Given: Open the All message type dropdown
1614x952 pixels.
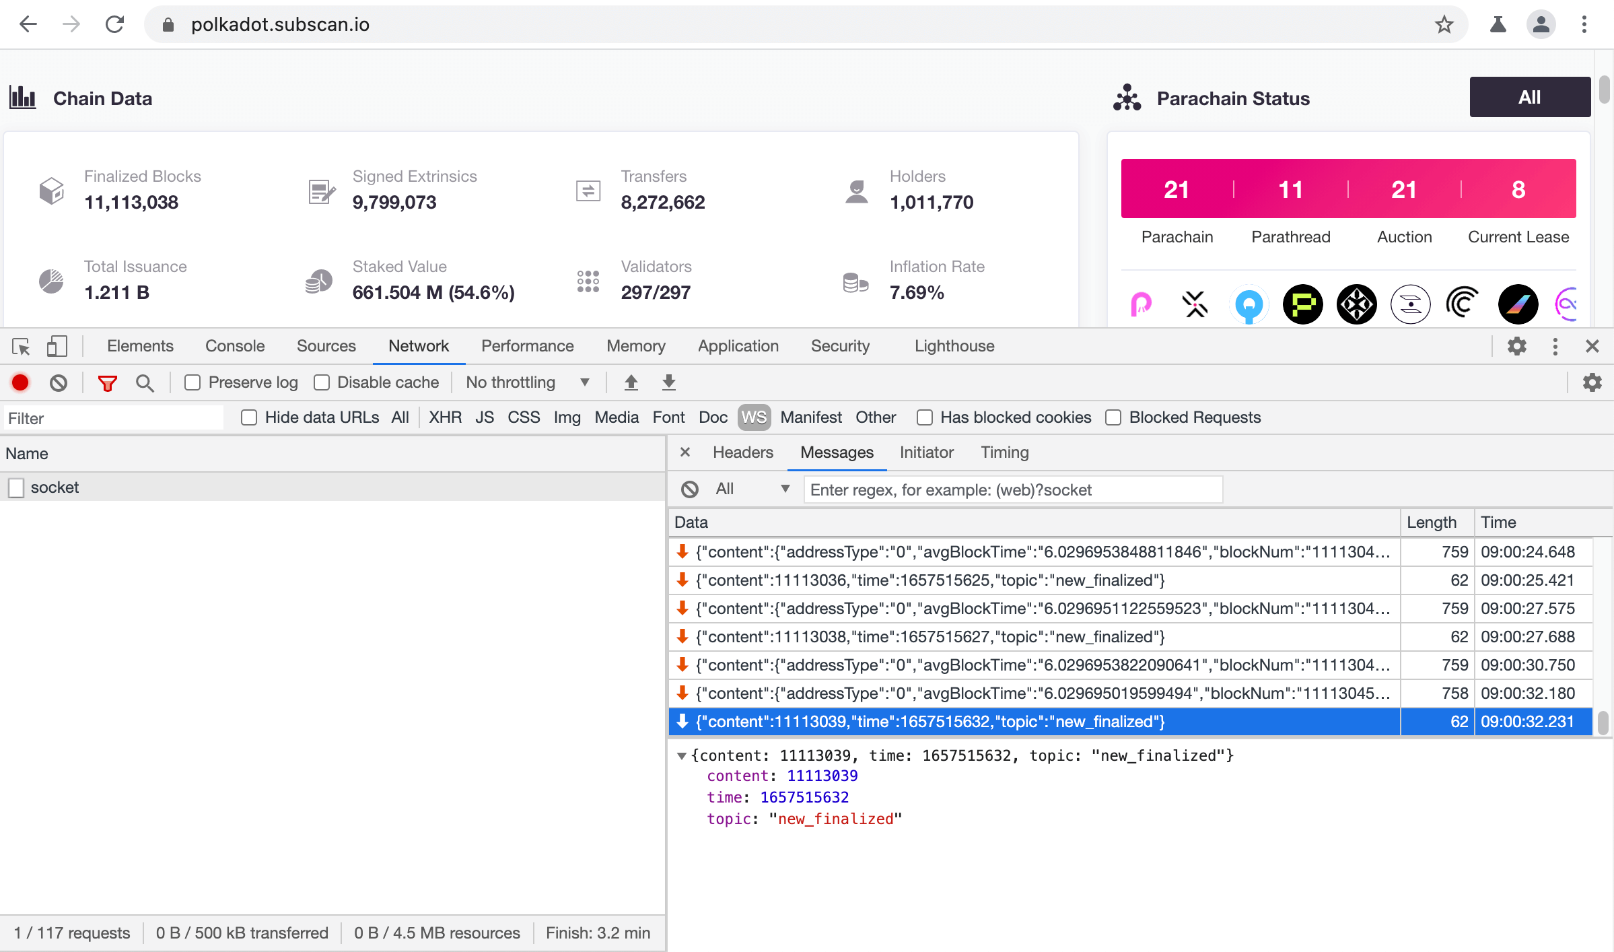Looking at the screenshot, I should 752,489.
